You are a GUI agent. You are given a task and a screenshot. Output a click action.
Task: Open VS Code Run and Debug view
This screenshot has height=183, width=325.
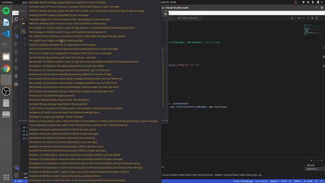(x=16, y=44)
